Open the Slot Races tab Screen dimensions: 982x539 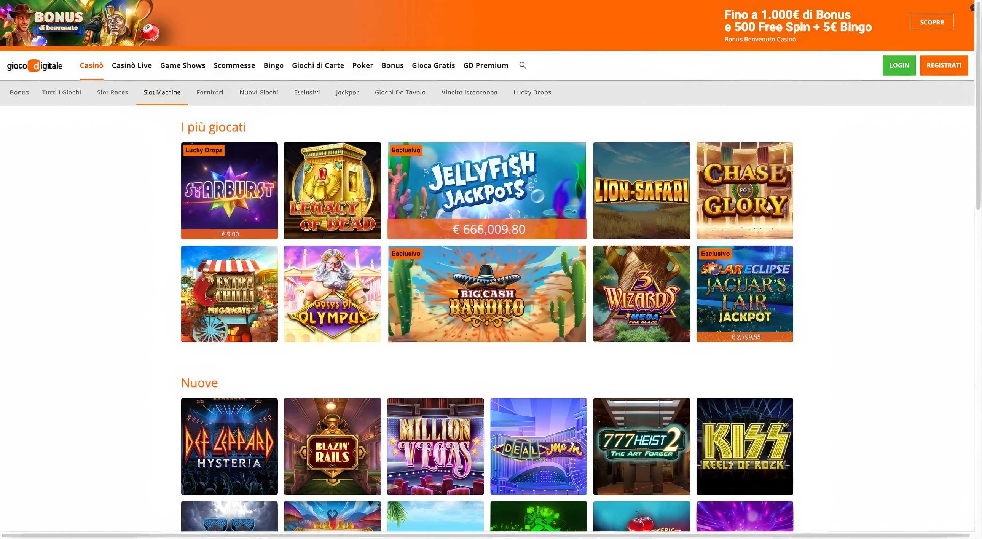112,92
